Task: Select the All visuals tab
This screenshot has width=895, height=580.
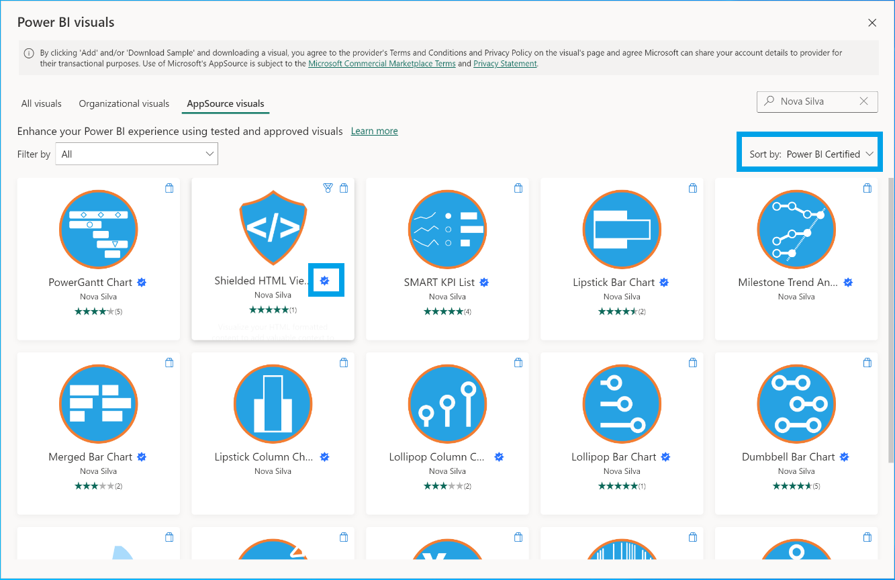Action: tap(41, 103)
